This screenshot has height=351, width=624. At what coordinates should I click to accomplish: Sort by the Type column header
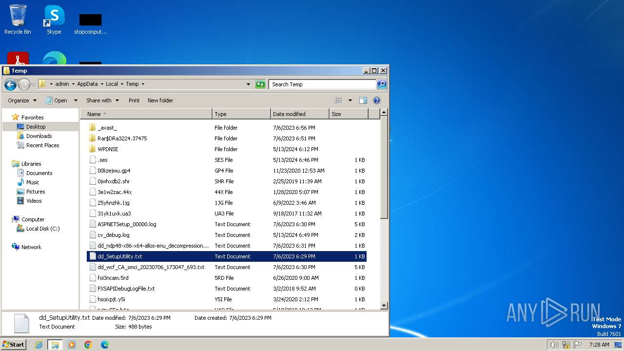click(242, 114)
